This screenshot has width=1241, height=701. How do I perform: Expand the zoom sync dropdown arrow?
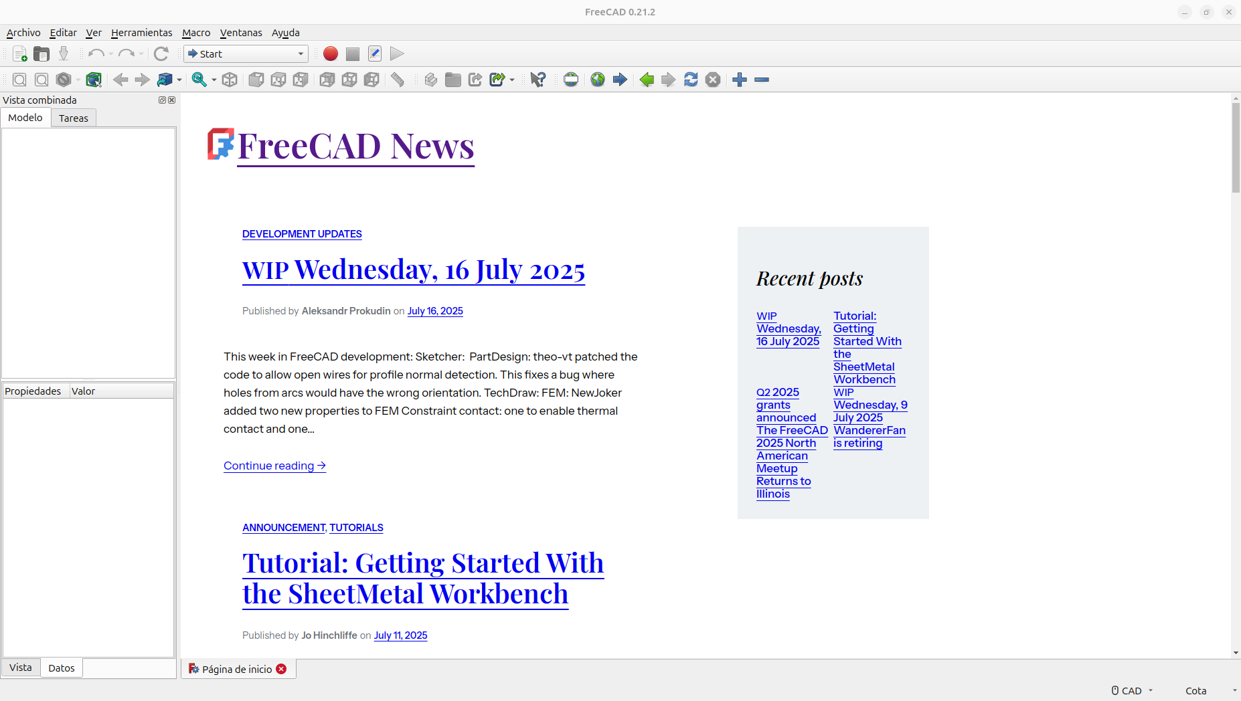[x=214, y=80]
